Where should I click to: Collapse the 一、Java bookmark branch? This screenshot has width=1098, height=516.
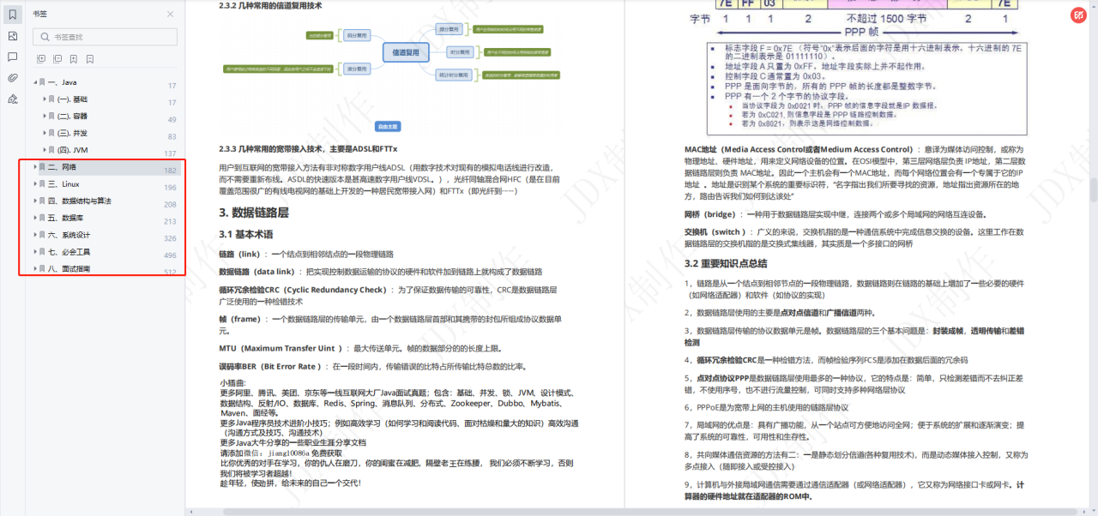coord(37,82)
